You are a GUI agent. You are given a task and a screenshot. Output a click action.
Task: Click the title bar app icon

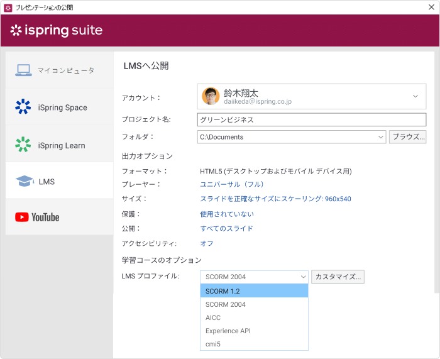[8, 8]
